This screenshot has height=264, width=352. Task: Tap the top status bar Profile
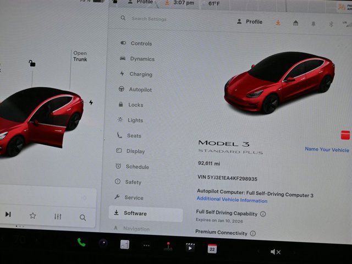(x=140, y=2)
